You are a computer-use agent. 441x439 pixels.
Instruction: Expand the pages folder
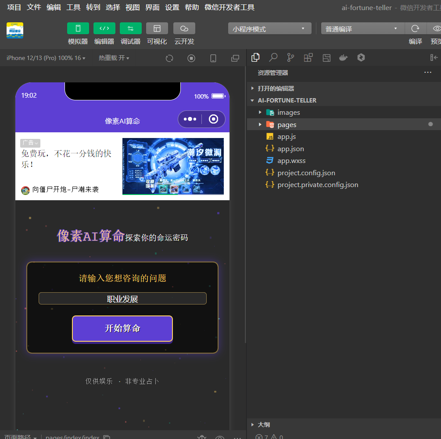coord(344,124)
